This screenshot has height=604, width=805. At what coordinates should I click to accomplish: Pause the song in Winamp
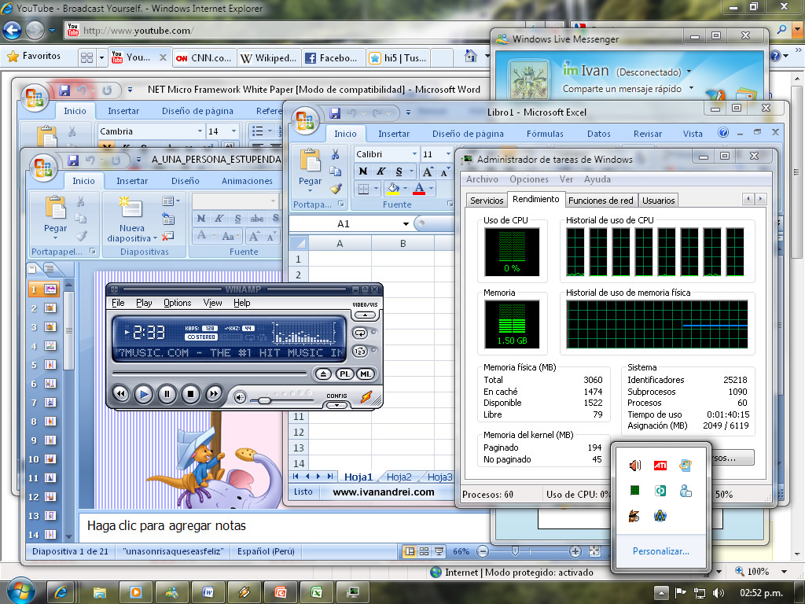click(167, 394)
